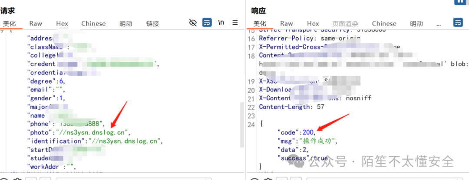Image resolution: width=469 pixels, height=180 pixels.
Task: Click the "phone" line in request body
Action: point(66,124)
